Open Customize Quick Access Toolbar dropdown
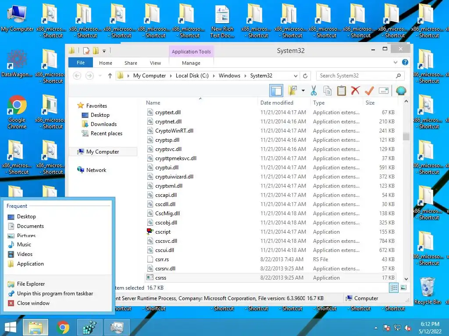The height and width of the screenshot is (336, 449). (x=104, y=51)
